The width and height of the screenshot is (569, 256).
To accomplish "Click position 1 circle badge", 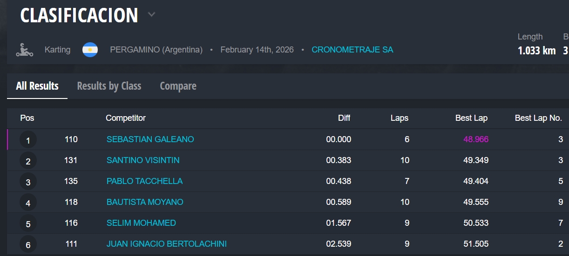I will point(28,140).
